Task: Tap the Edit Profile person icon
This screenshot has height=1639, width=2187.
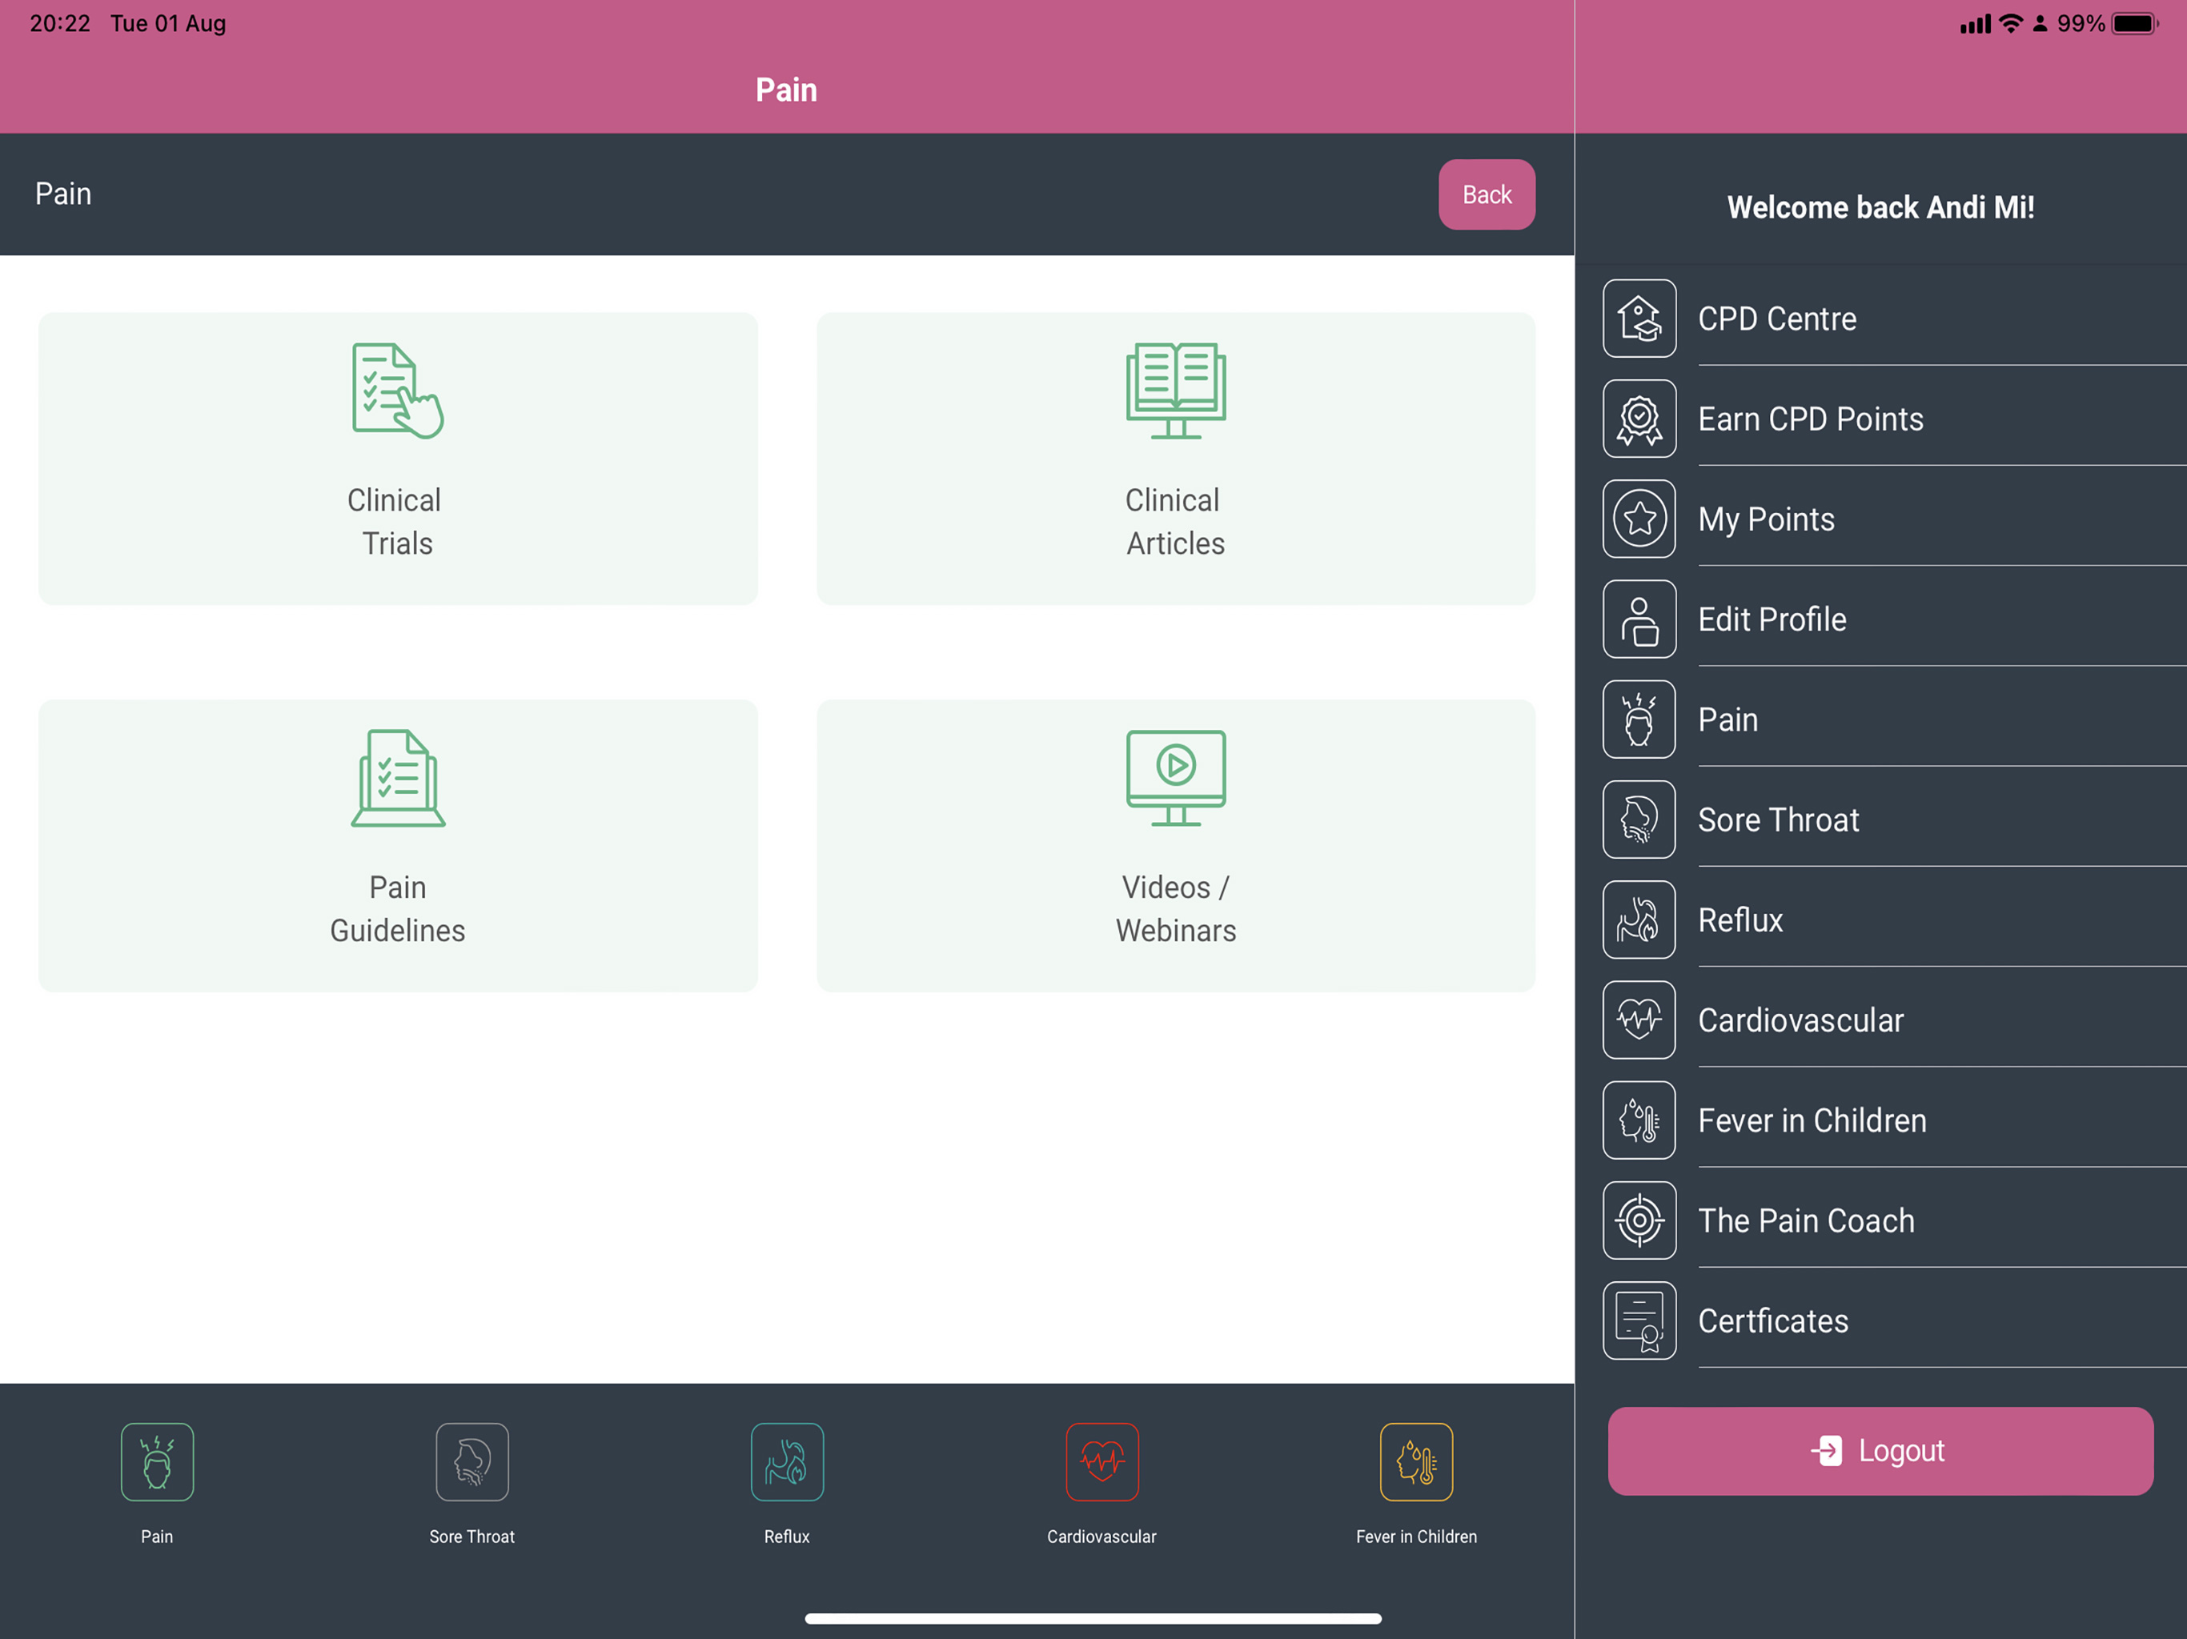Action: pos(1639,619)
